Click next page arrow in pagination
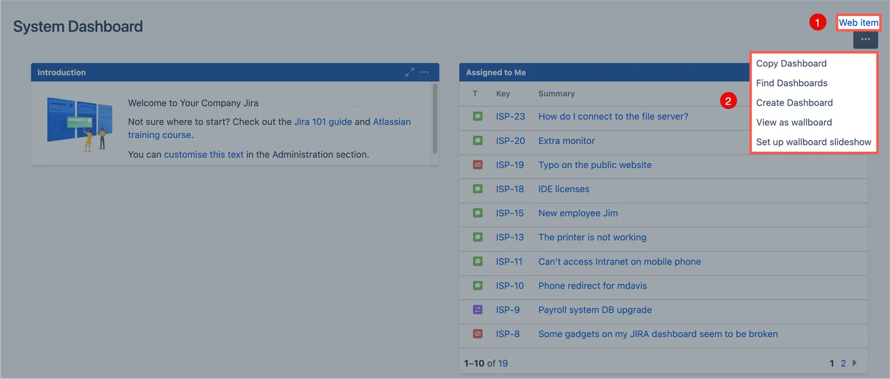Viewport: 890px width, 379px height. [x=855, y=363]
